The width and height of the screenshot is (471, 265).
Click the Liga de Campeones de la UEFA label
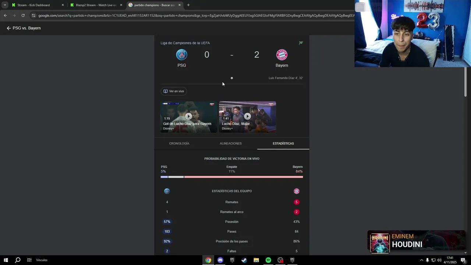click(x=185, y=43)
